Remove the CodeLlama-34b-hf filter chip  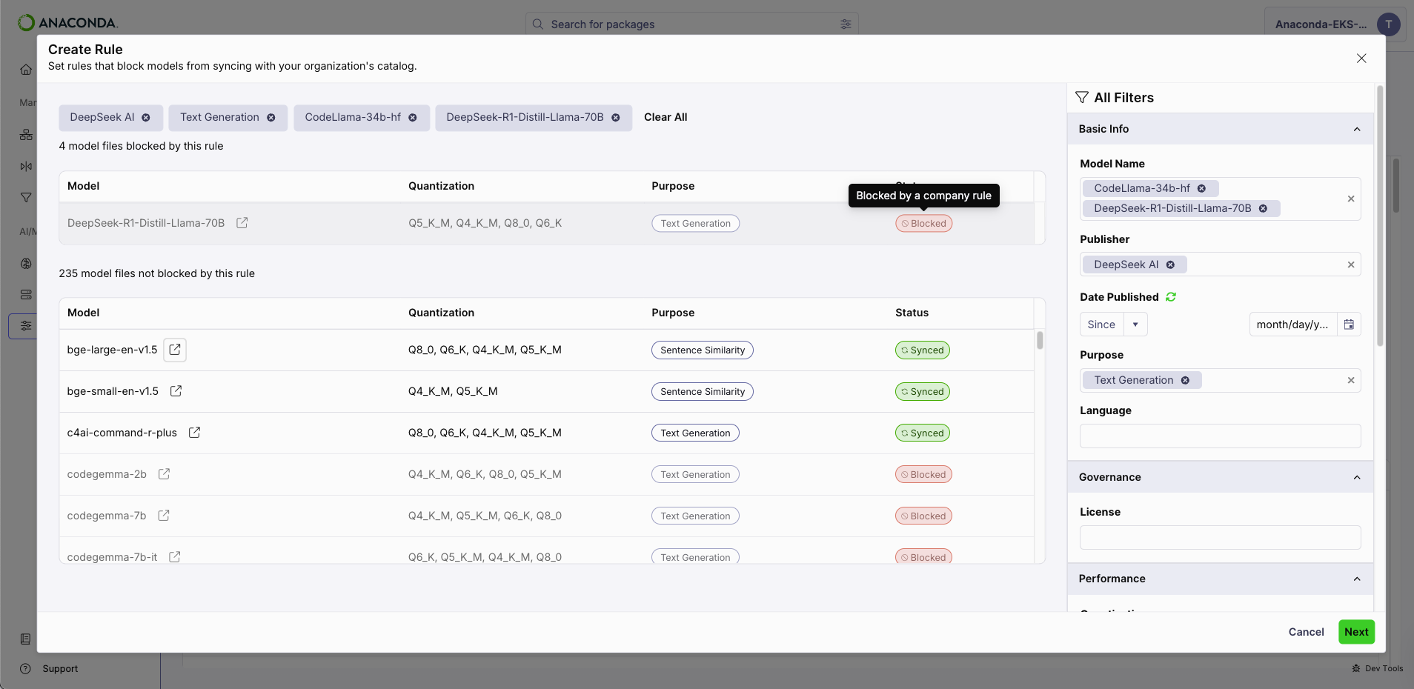[413, 118]
